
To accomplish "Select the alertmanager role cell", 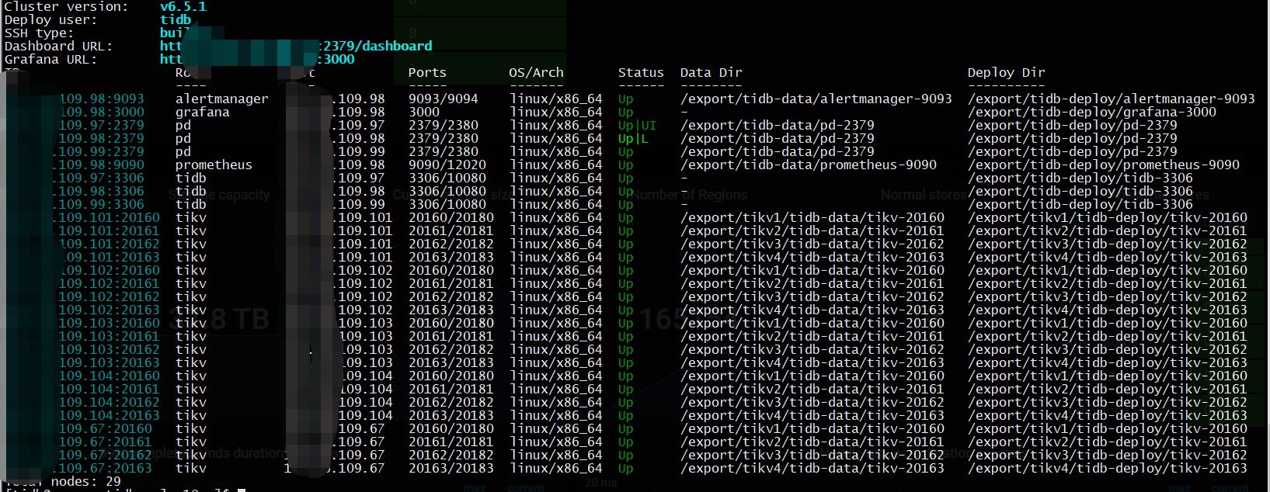I will coord(221,99).
